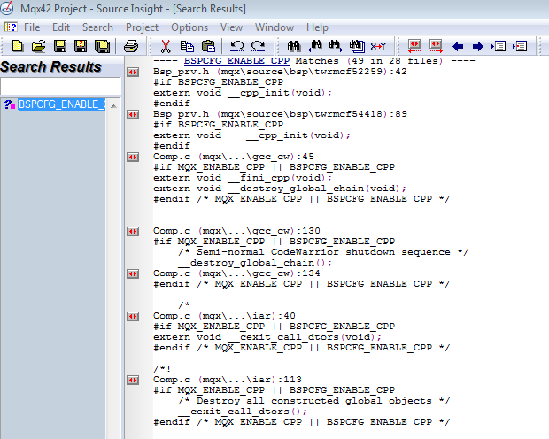
Task: Click the text 'Comp.c (mqx\...\gcc_cw):134'
Action: [236, 273]
